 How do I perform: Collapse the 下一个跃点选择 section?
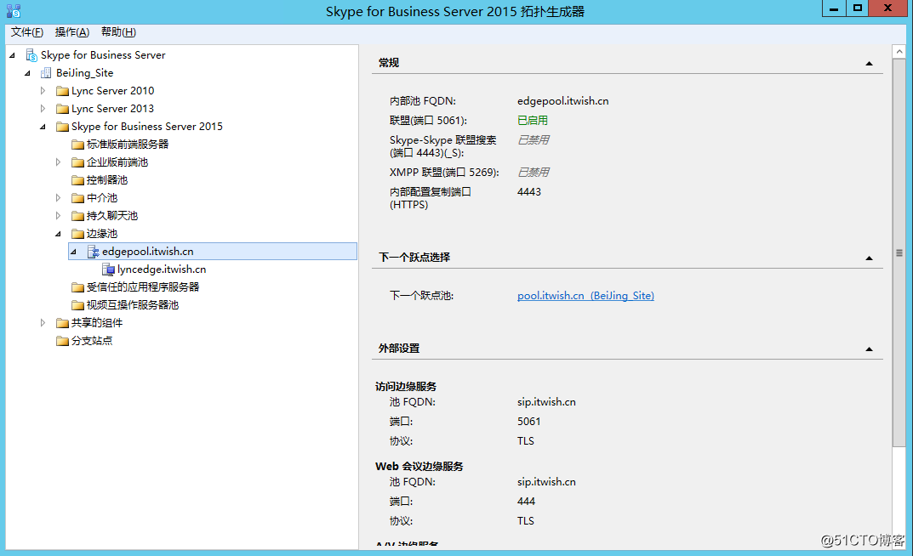[x=870, y=258]
